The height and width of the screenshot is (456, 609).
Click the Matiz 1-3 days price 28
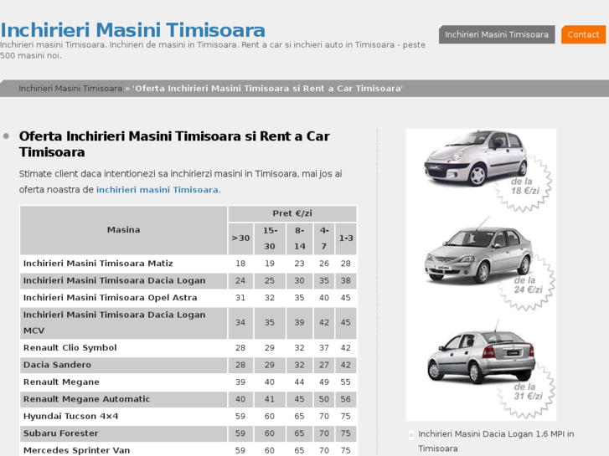point(346,264)
